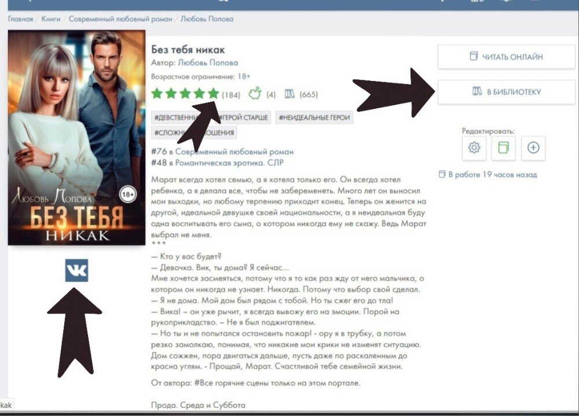Click the green awards icon

click(x=255, y=93)
